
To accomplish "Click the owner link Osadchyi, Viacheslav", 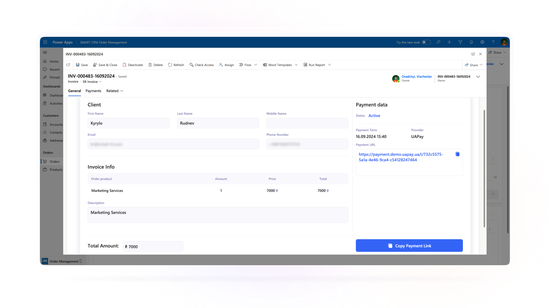I will (416, 77).
